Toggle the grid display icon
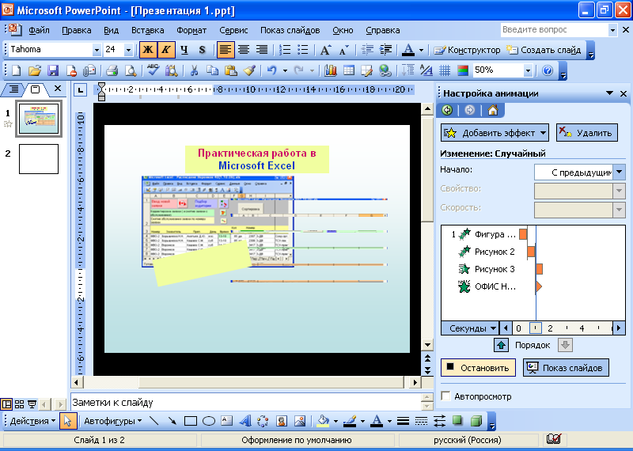The image size is (633, 451). point(445,70)
